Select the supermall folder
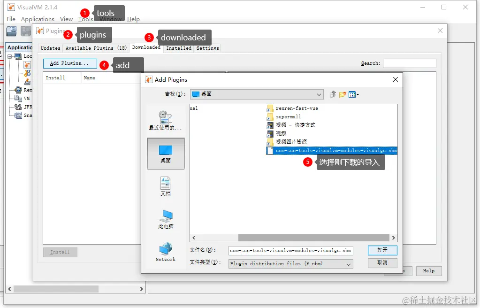480x308 pixels. (x=284, y=117)
